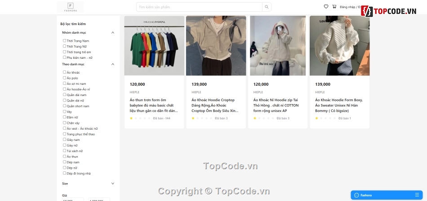The image size is (427, 201).
Task: Tick the Dép nam checkbox
Action: coord(65,162)
